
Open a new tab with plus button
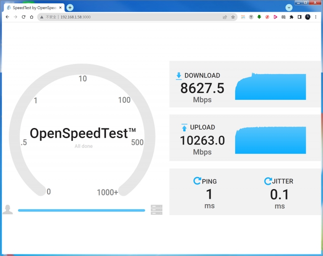70,8
